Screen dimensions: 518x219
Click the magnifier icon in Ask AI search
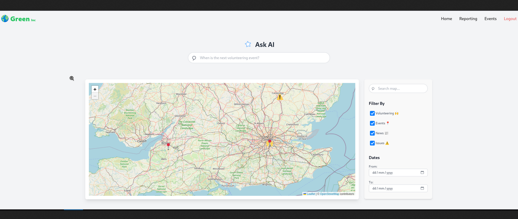coord(194,58)
